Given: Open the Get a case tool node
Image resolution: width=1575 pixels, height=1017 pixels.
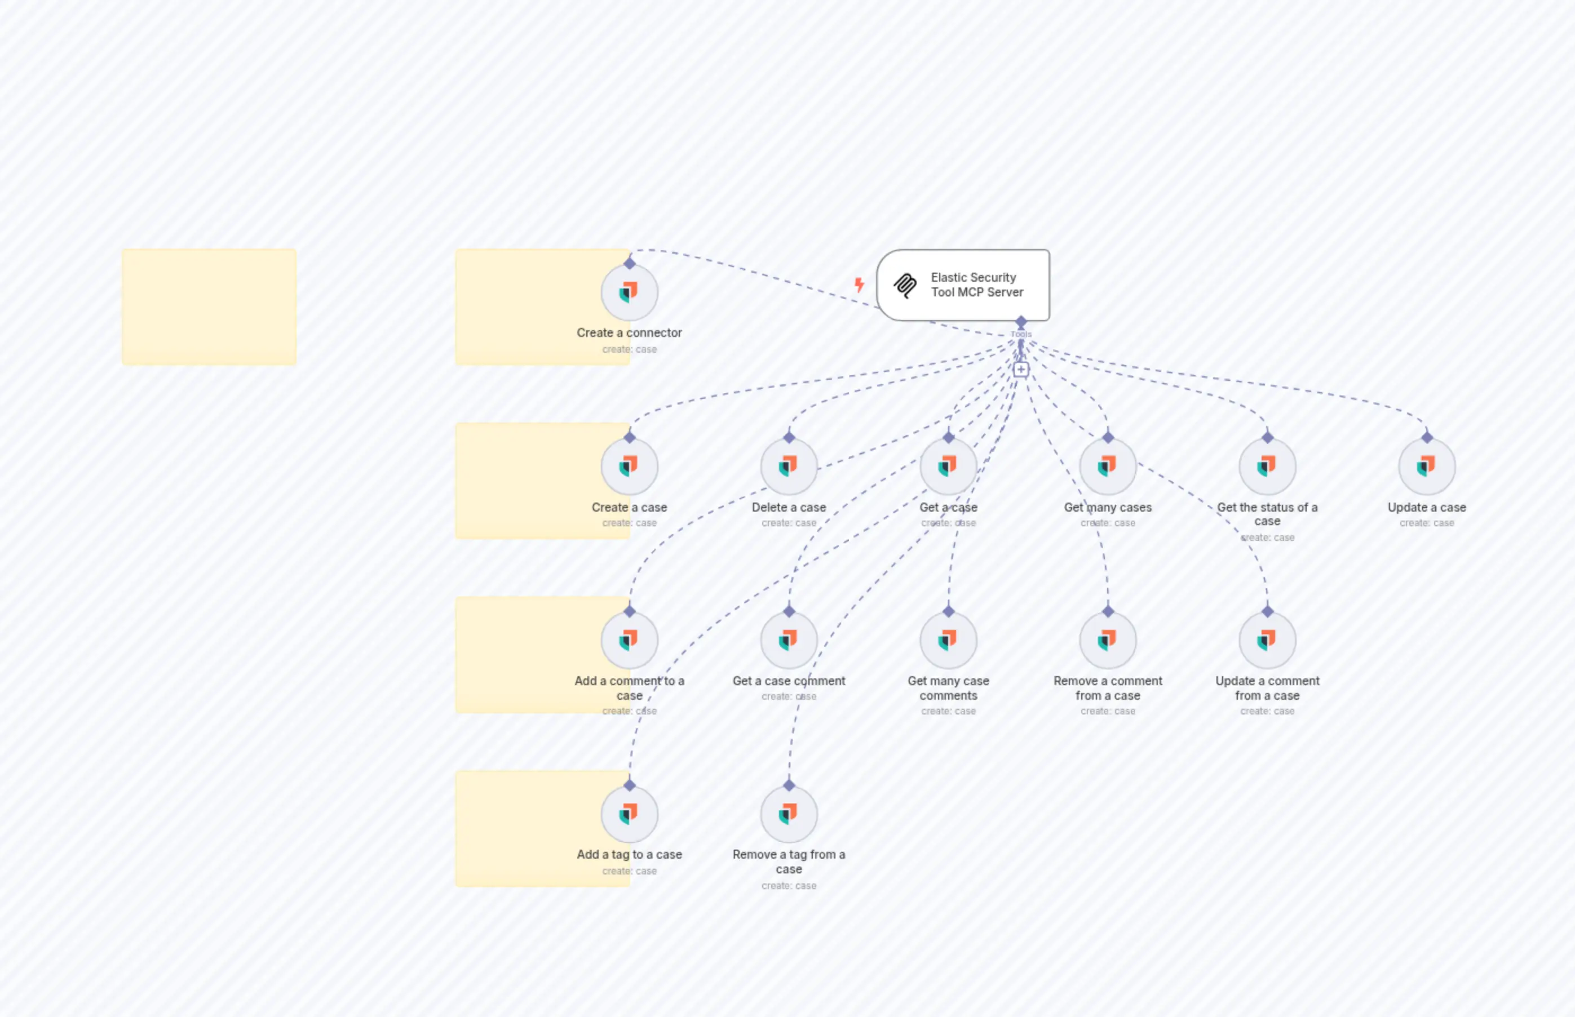Looking at the screenshot, I should (x=949, y=466).
